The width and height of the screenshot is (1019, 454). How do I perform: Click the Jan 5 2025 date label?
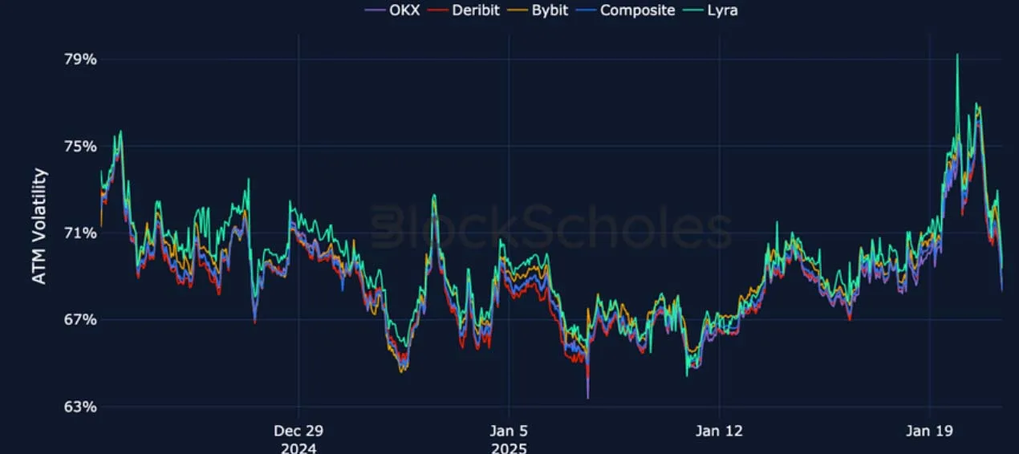click(508, 439)
